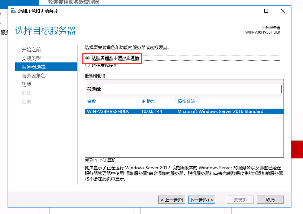This screenshot has height=214, width=303.
Task: Cancel the wizard with 取消
Action: tap(270, 200)
